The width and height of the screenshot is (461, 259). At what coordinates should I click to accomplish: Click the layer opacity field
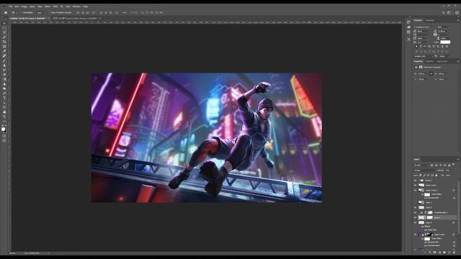pyautogui.click(x=449, y=170)
